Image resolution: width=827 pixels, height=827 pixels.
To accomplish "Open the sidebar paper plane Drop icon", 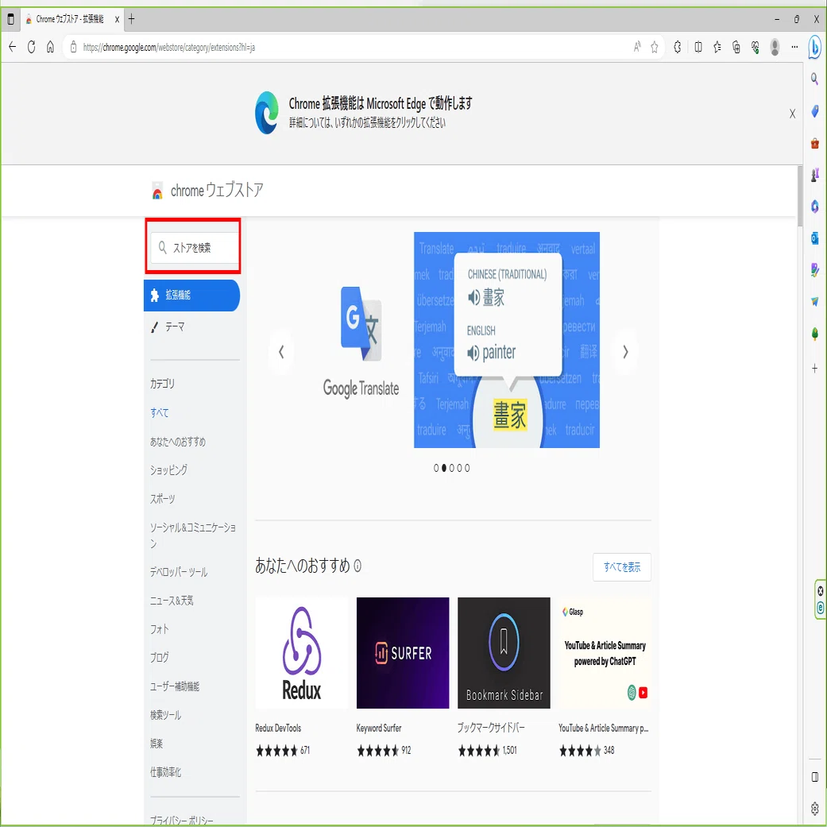I will [815, 302].
